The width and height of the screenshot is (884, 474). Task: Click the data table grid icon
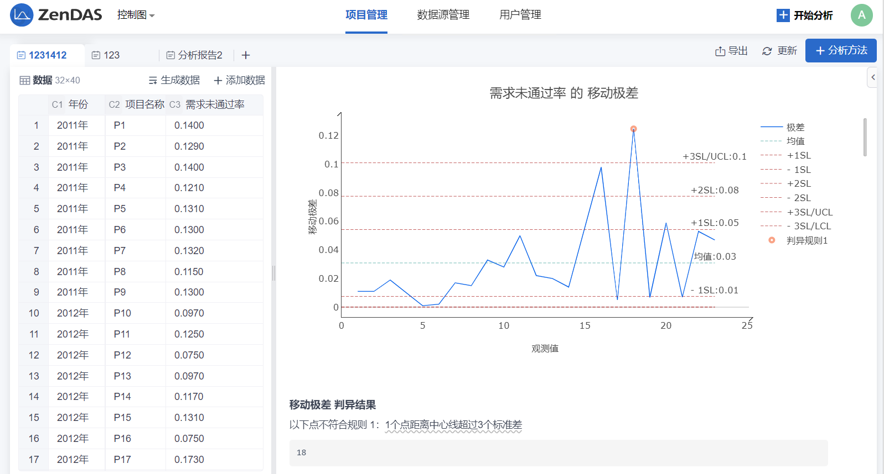click(x=25, y=81)
